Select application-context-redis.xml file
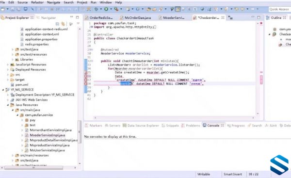The image size is (291, 178). pos(46,29)
